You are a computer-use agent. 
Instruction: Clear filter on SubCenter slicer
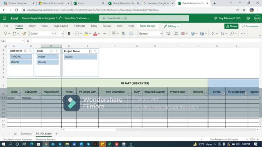click(30, 51)
